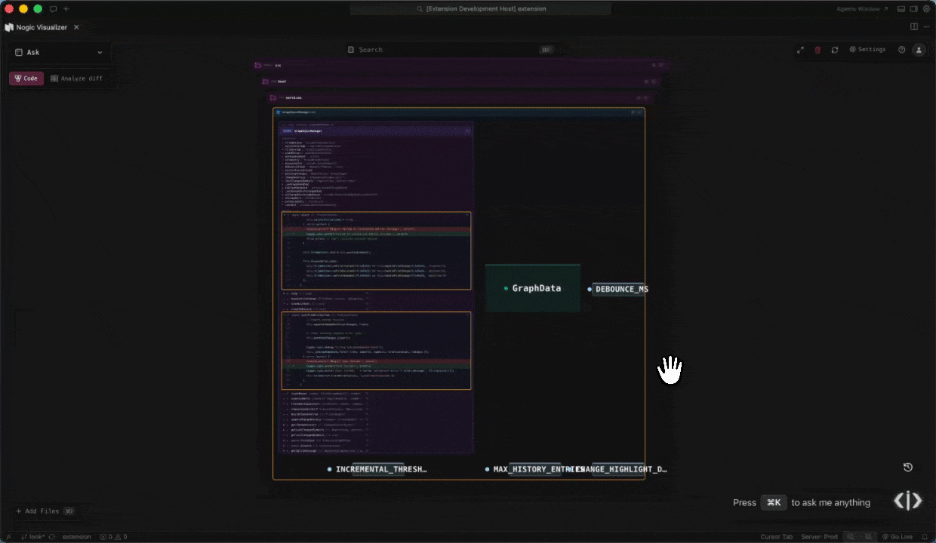Click the Server: Prod status item
This screenshot has width=936, height=543.
821,537
